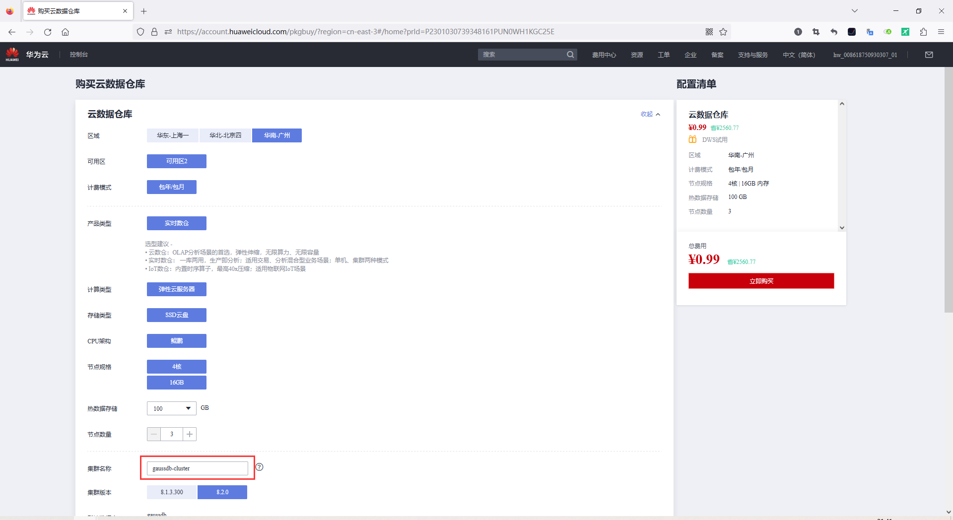953x520 pixels.
Task: Open the browser home page
Action: (65, 32)
